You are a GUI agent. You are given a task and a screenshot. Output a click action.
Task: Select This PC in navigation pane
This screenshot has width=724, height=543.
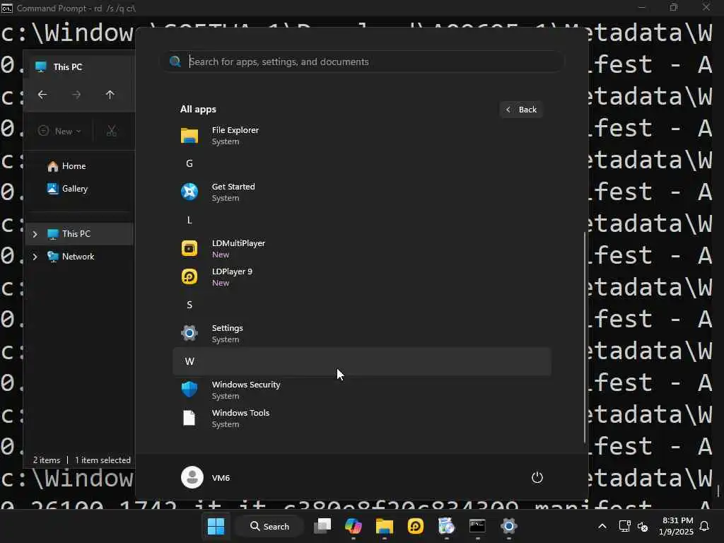pos(79,233)
